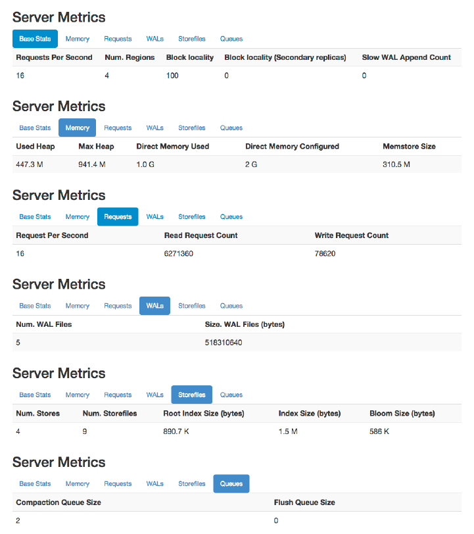Open Queues tab in the Base Stats panel
The height and width of the screenshot is (534, 474).
pos(231,39)
